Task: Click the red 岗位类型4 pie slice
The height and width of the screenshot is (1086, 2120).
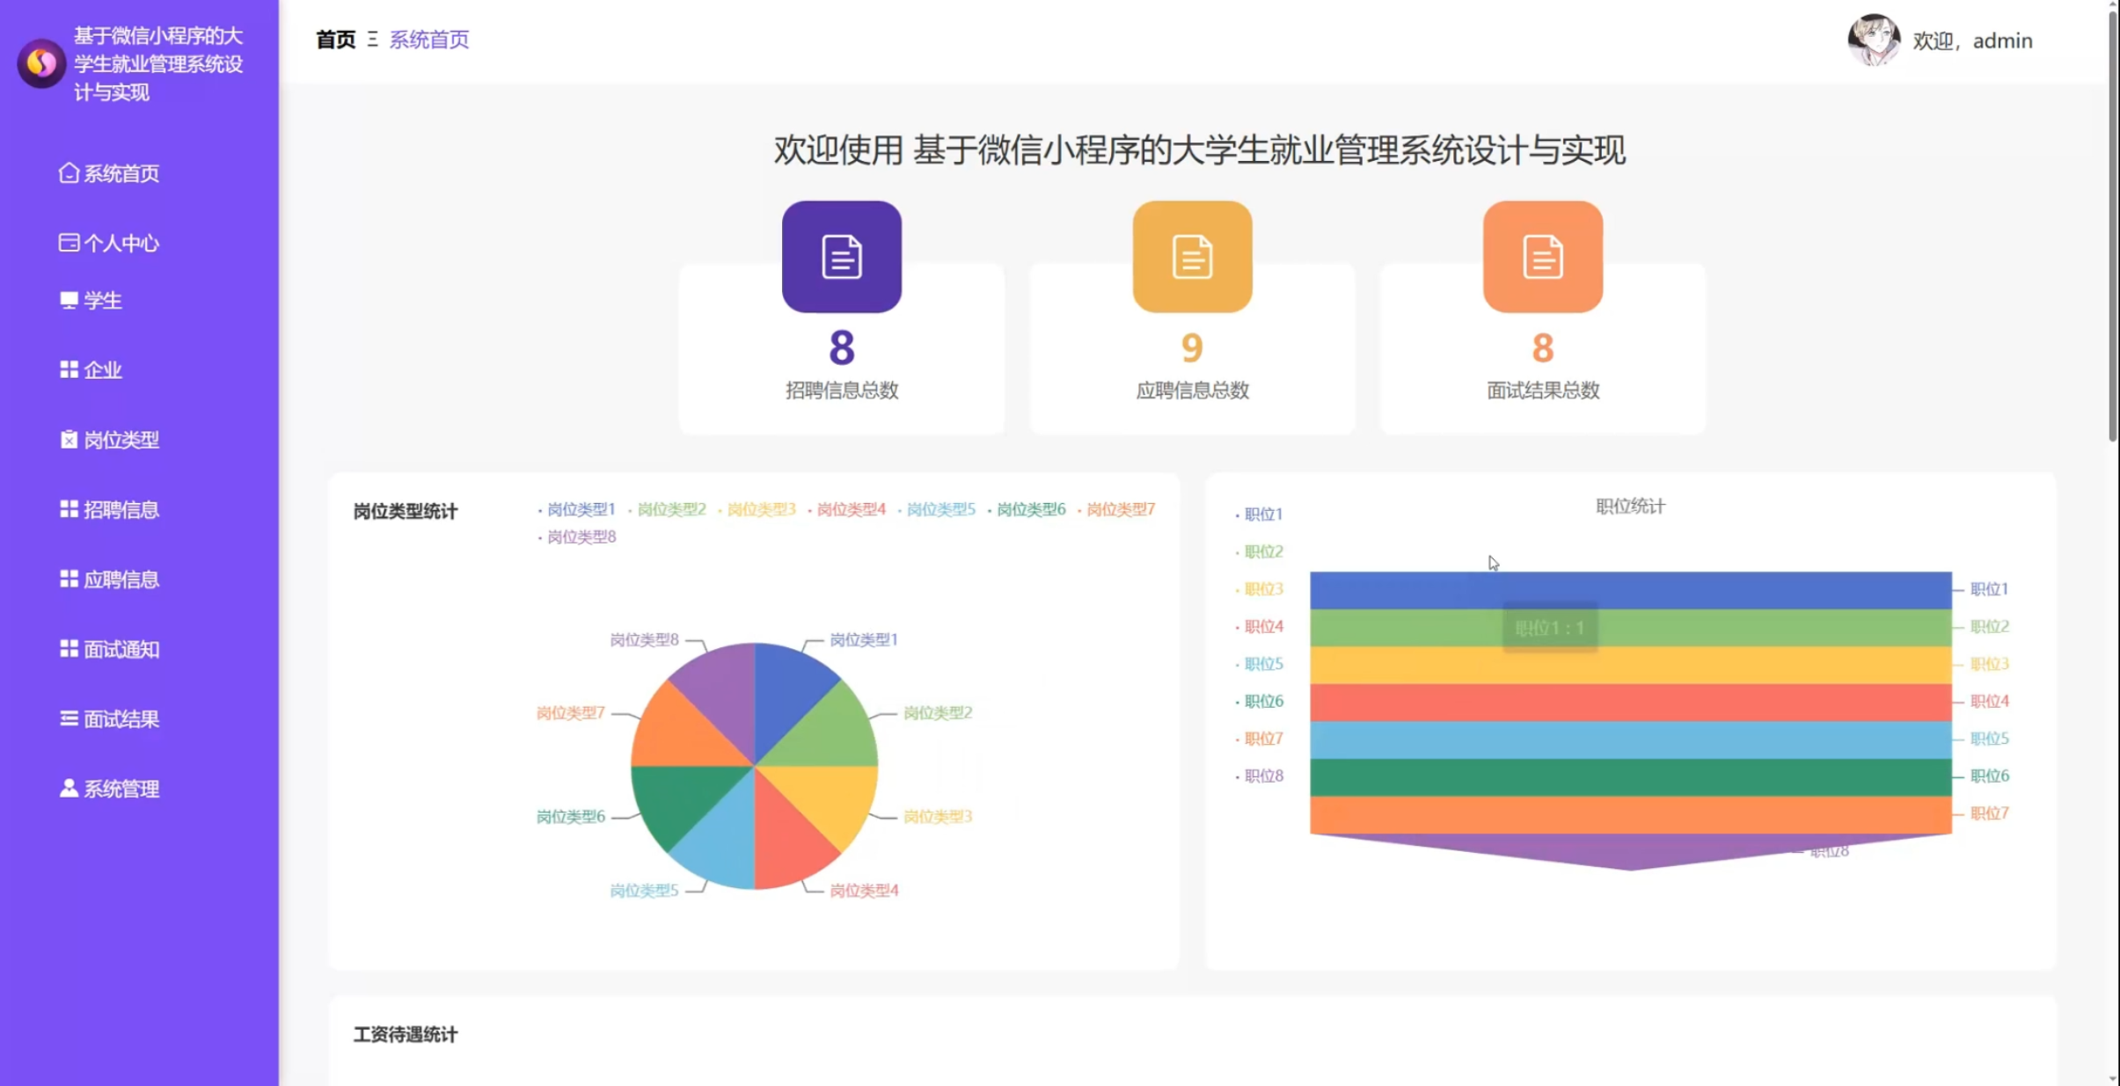Action: click(785, 840)
